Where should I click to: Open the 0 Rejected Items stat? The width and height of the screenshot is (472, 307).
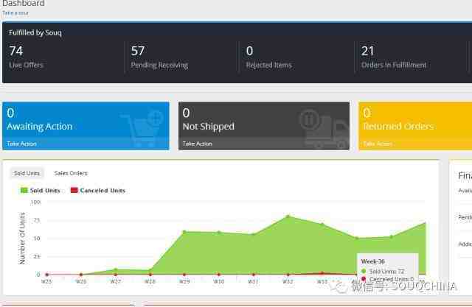tap(268, 57)
